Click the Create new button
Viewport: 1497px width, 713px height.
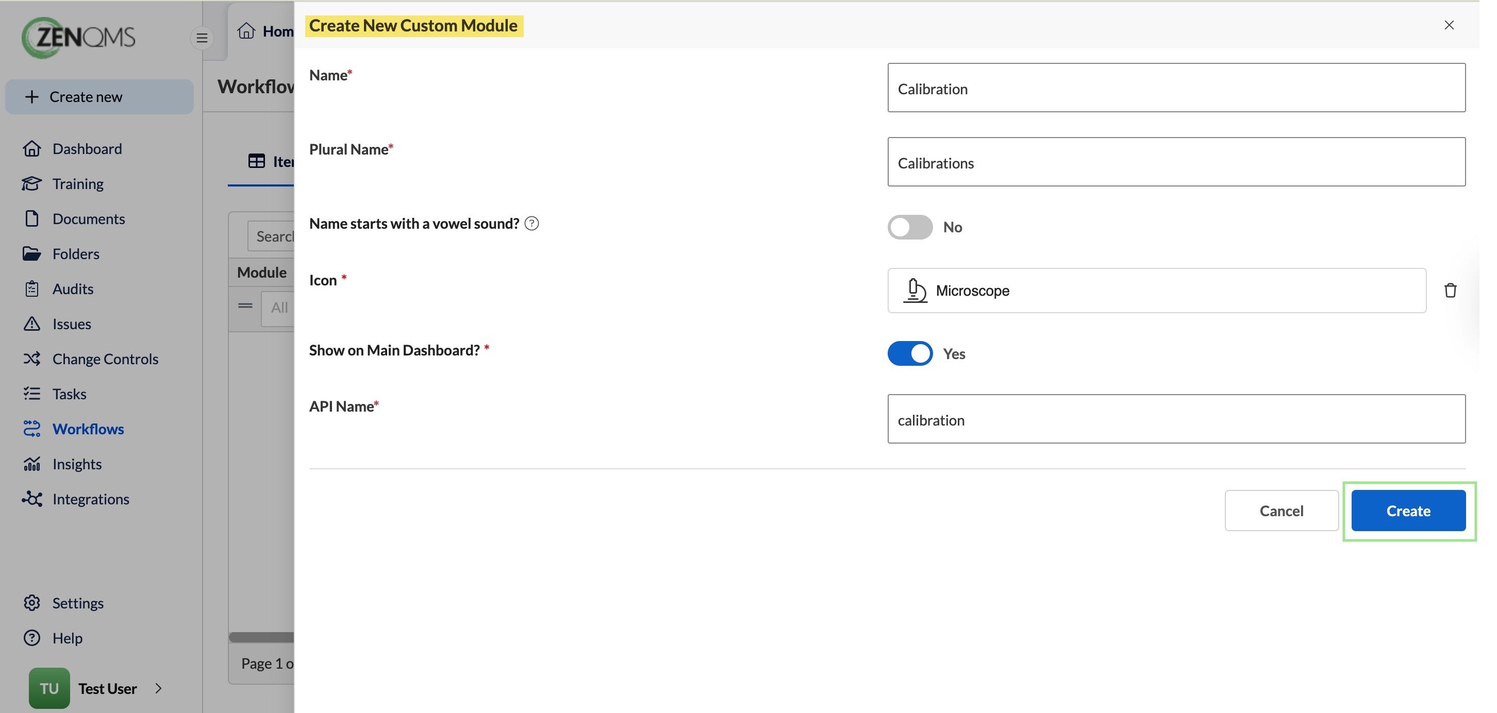point(99,96)
